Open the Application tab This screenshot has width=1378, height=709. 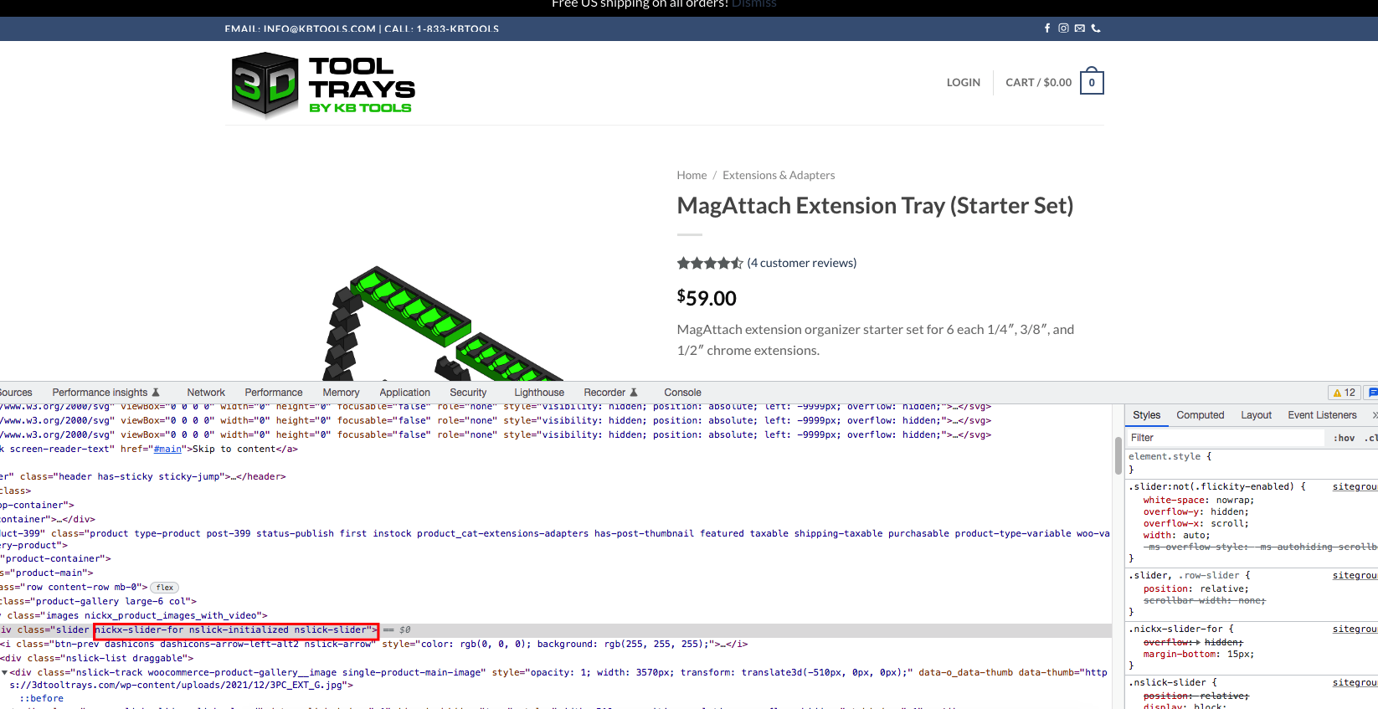404,393
